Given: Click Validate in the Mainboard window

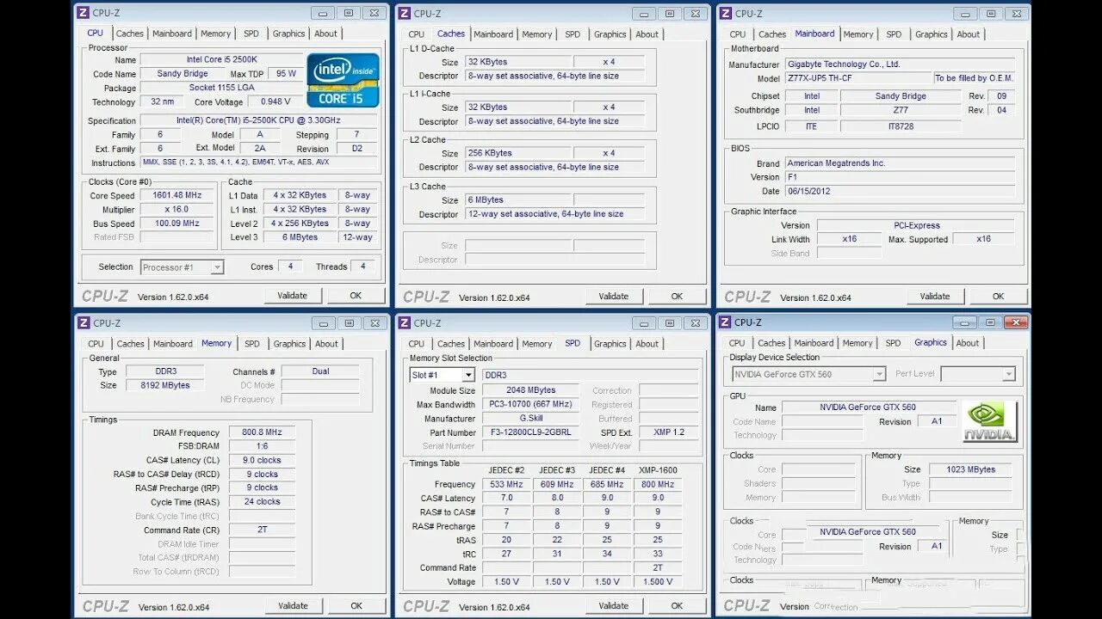Looking at the screenshot, I should [x=935, y=297].
